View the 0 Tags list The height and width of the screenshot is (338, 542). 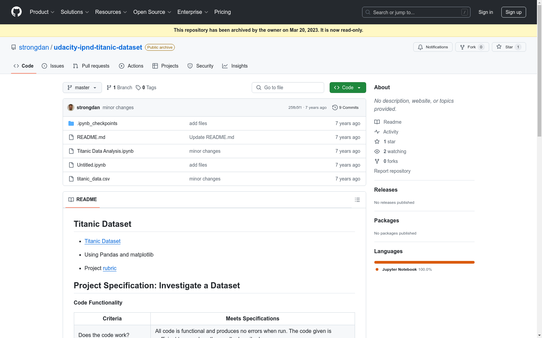[146, 88]
